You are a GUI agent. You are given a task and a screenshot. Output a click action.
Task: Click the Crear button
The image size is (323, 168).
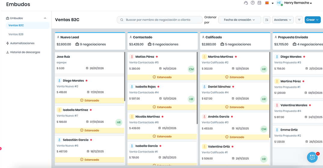coord(312,20)
